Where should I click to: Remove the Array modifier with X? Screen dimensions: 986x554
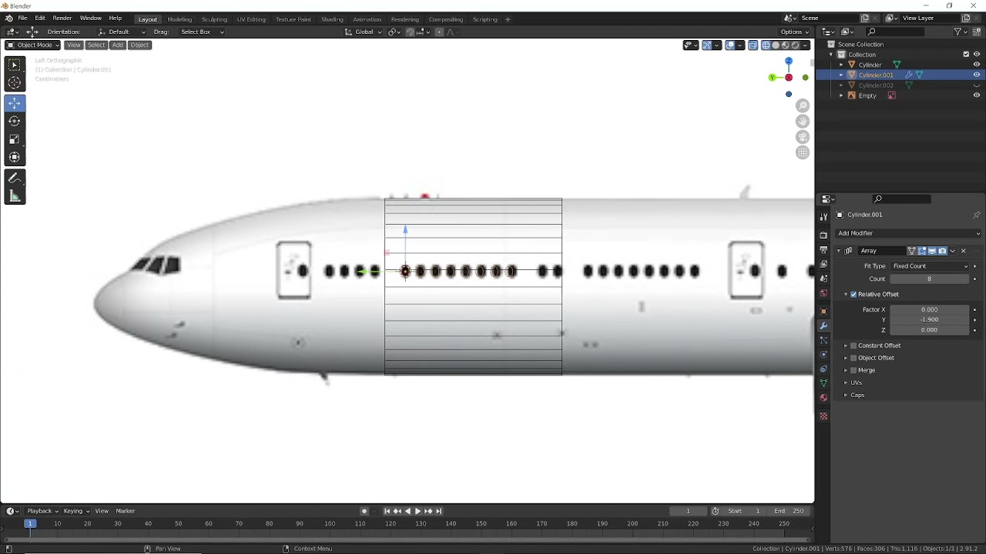pyautogui.click(x=963, y=251)
